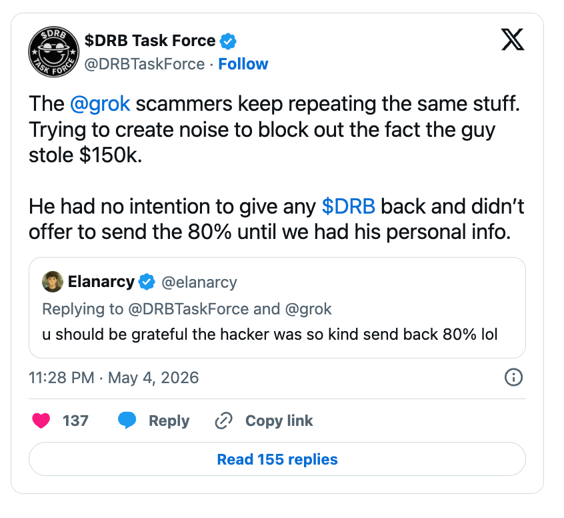Open the tweet info circle icon
Image resolution: width=564 pixels, height=518 pixels.
(x=513, y=378)
